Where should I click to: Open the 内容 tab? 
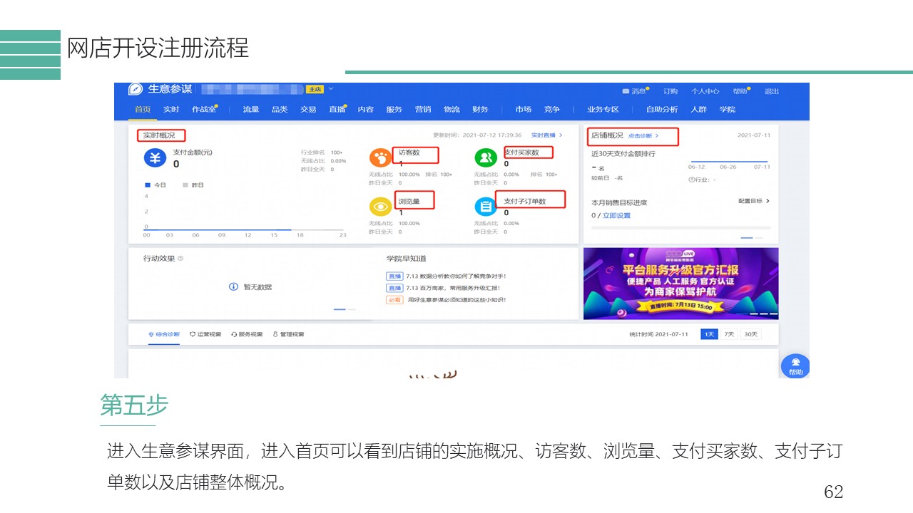[366, 110]
